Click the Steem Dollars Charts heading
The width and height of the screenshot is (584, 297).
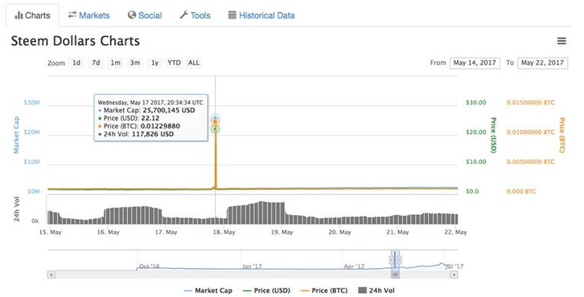click(75, 41)
